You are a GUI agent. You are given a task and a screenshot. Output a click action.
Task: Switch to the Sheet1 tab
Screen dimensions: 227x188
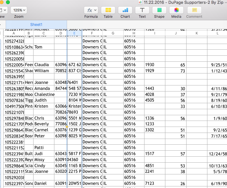(x=36, y=25)
